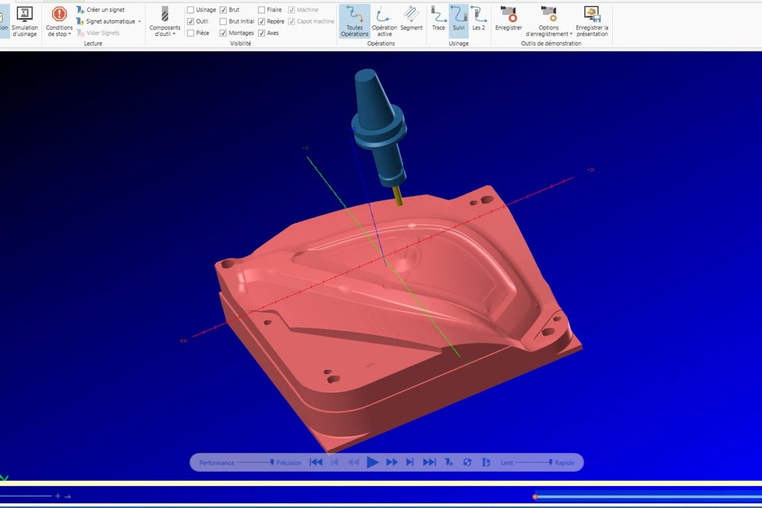Click Enregistrer la présentation
Screen dimensions: 762x508
click(591, 21)
